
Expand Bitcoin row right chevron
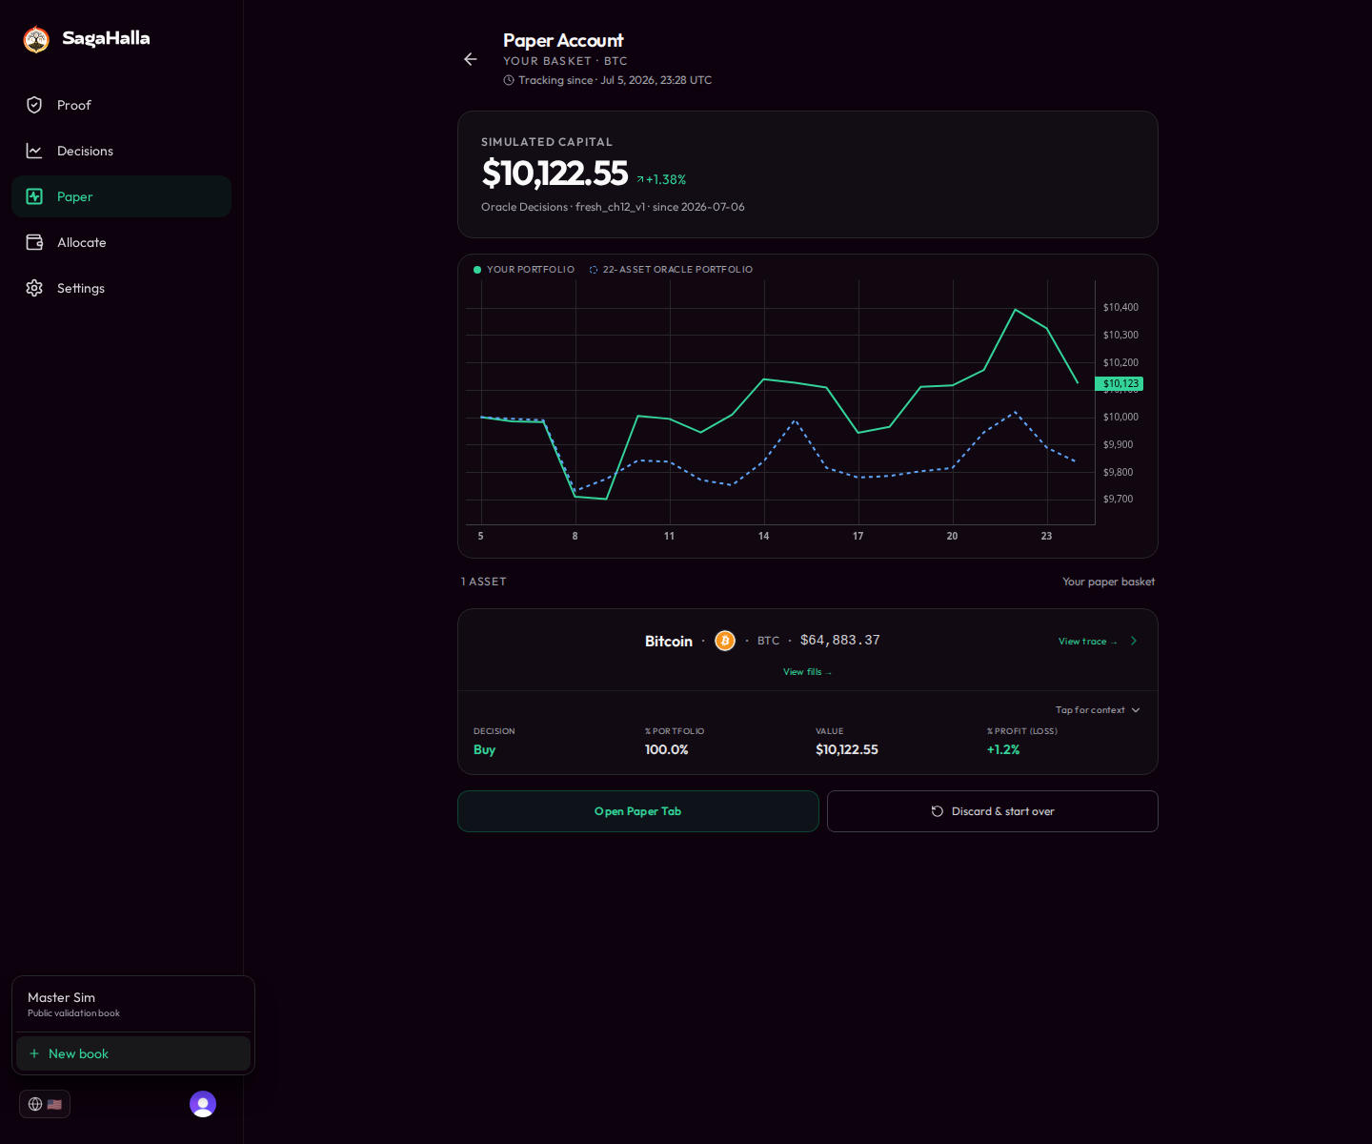tap(1134, 641)
